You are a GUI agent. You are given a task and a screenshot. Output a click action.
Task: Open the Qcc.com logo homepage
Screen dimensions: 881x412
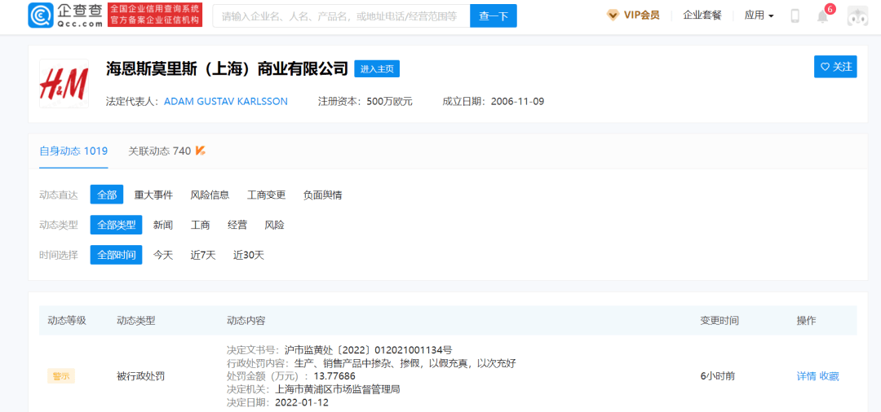64,15
